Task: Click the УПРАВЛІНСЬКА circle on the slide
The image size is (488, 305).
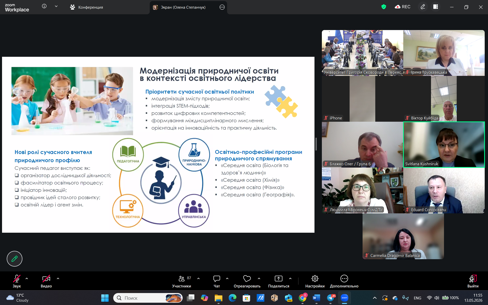Action: (x=194, y=210)
